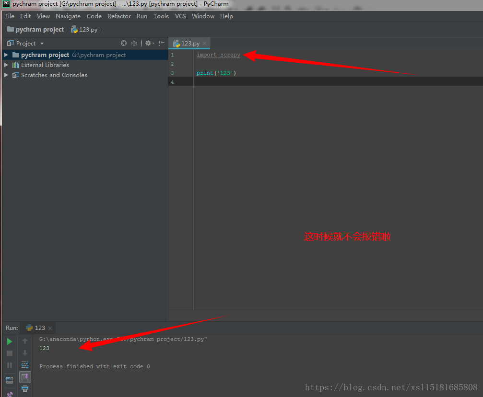Open the Project view dropdown
Image resolution: width=483 pixels, height=397 pixels.
(42, 44)
